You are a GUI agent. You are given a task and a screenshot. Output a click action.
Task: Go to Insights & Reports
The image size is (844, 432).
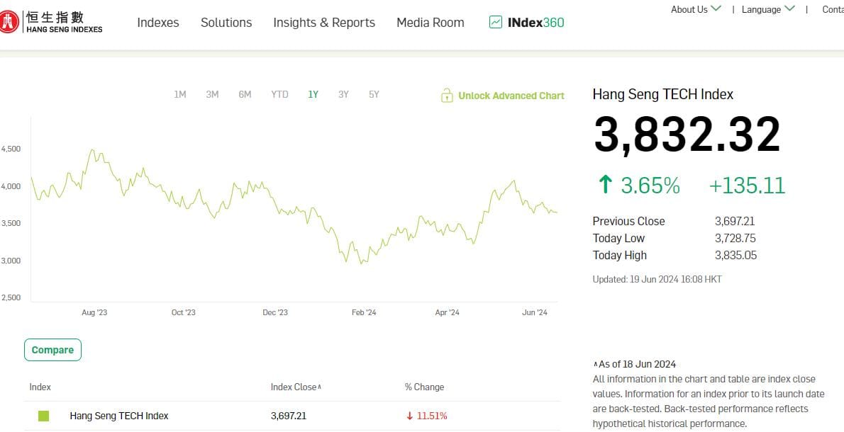click(x=324, y=23)
